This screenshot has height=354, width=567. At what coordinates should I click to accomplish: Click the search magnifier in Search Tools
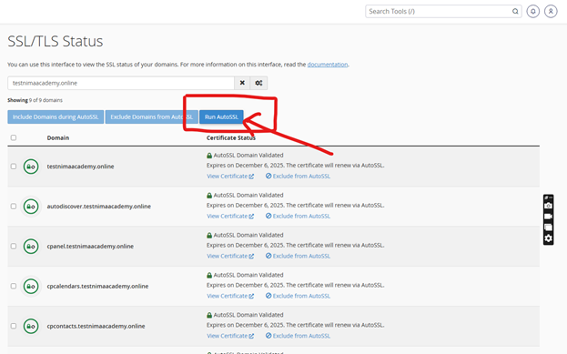(x=515, y=11)
